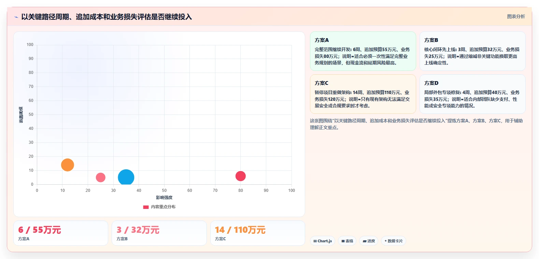Select the red bubble near impact 80
The width and height of the screenshot is (539, 259).
[241, 176]
